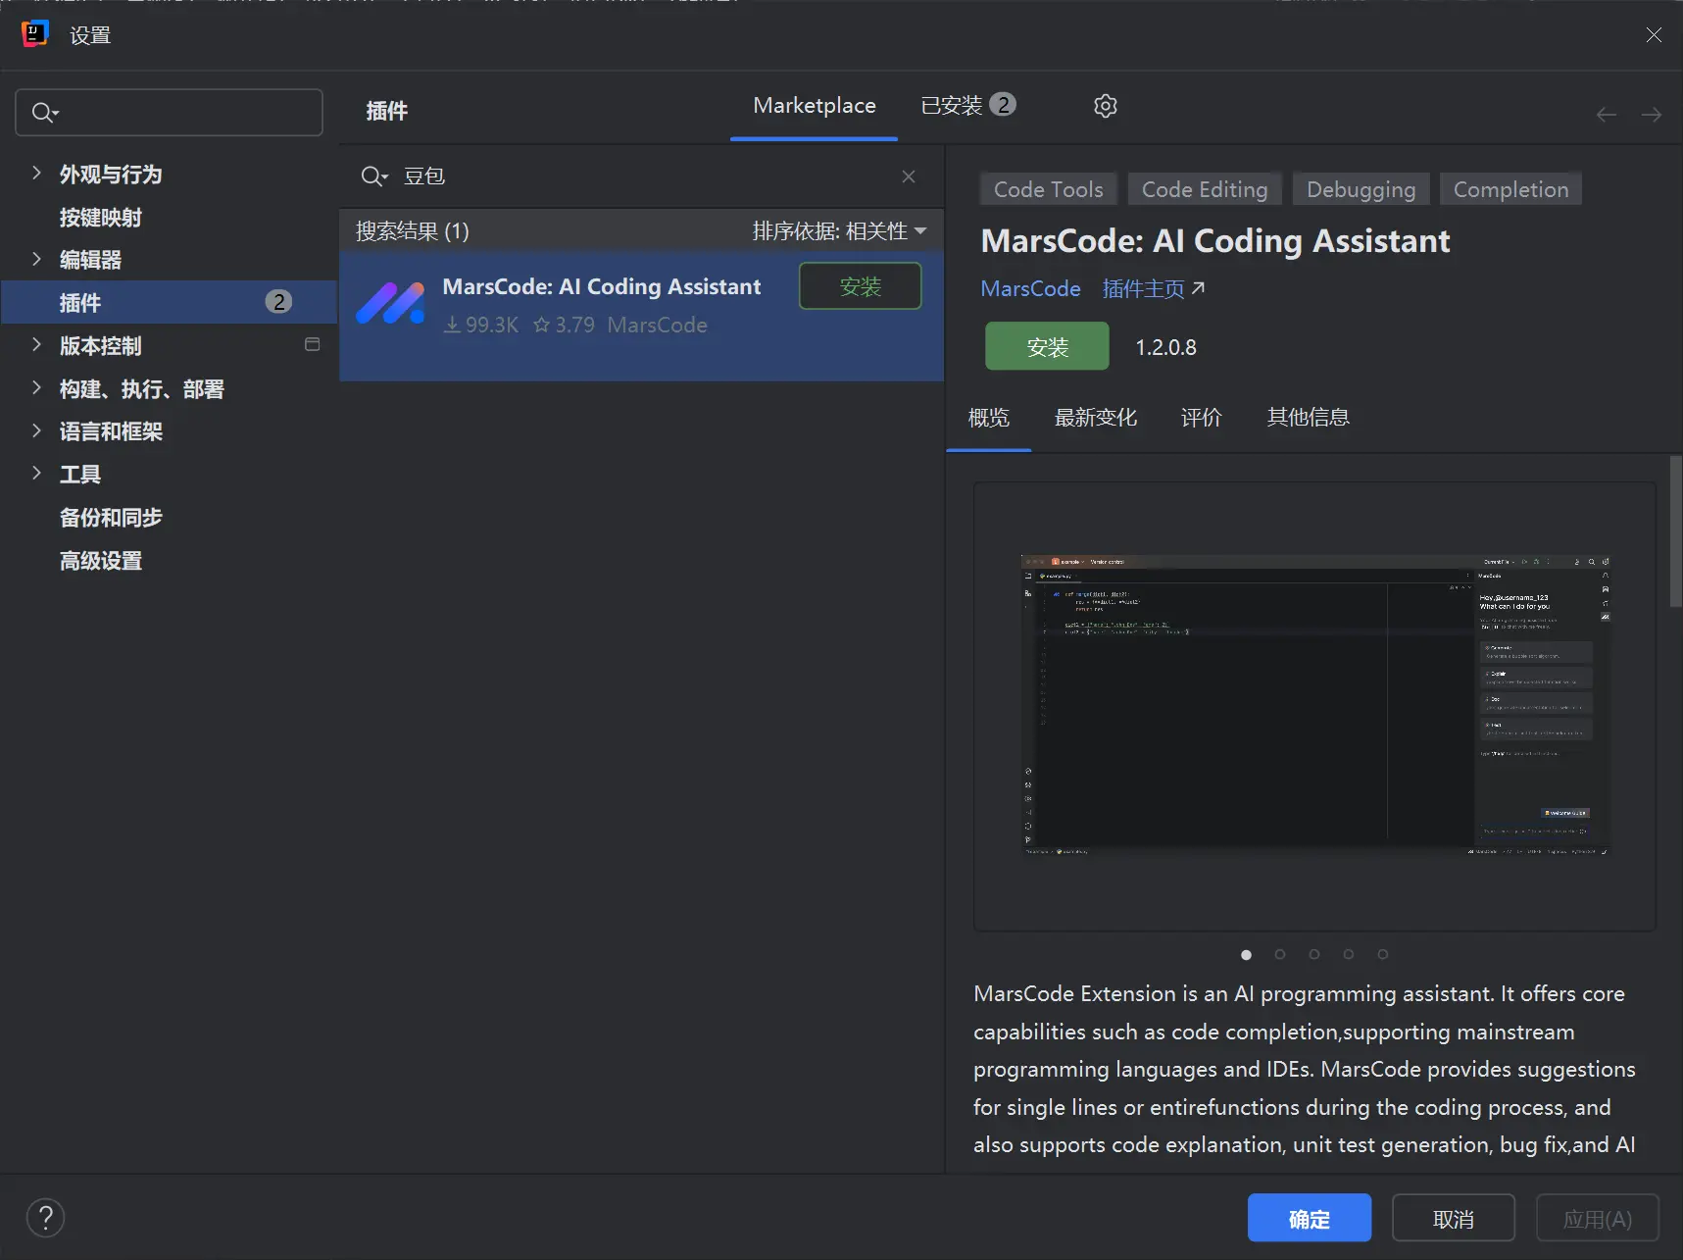This screenshot has width=1683, height=1260.
Task: Click the description panel vertical scrollbar
Action: point(1675,531)
